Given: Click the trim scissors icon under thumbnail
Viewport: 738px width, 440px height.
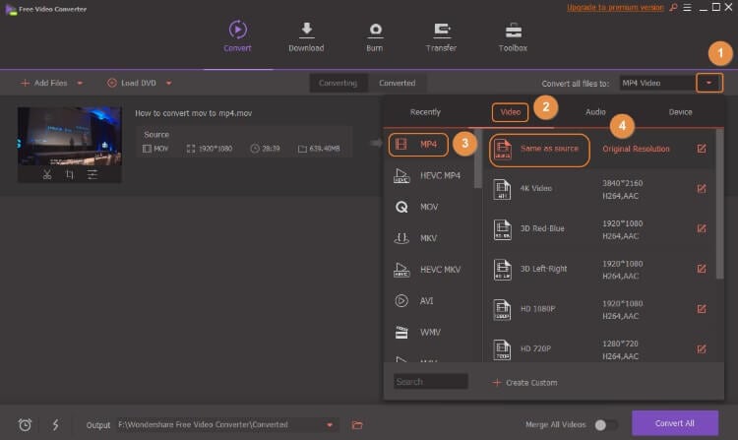Looking at the screenshot, I should pos(47,174).
